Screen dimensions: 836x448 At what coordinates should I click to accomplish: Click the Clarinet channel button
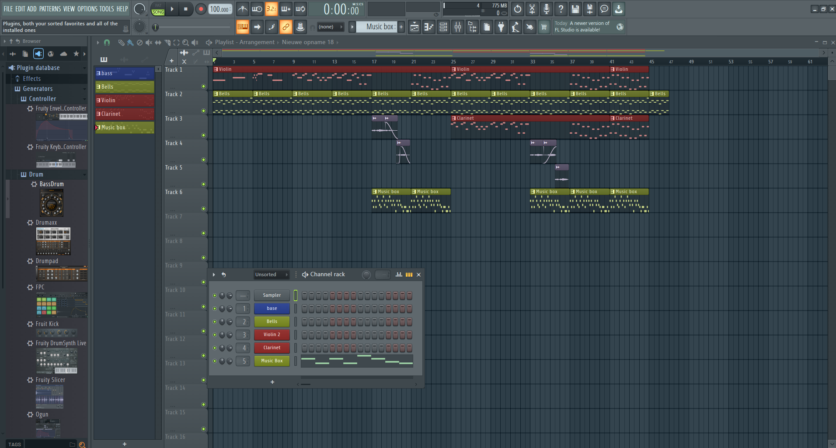[x=272, y=348]
